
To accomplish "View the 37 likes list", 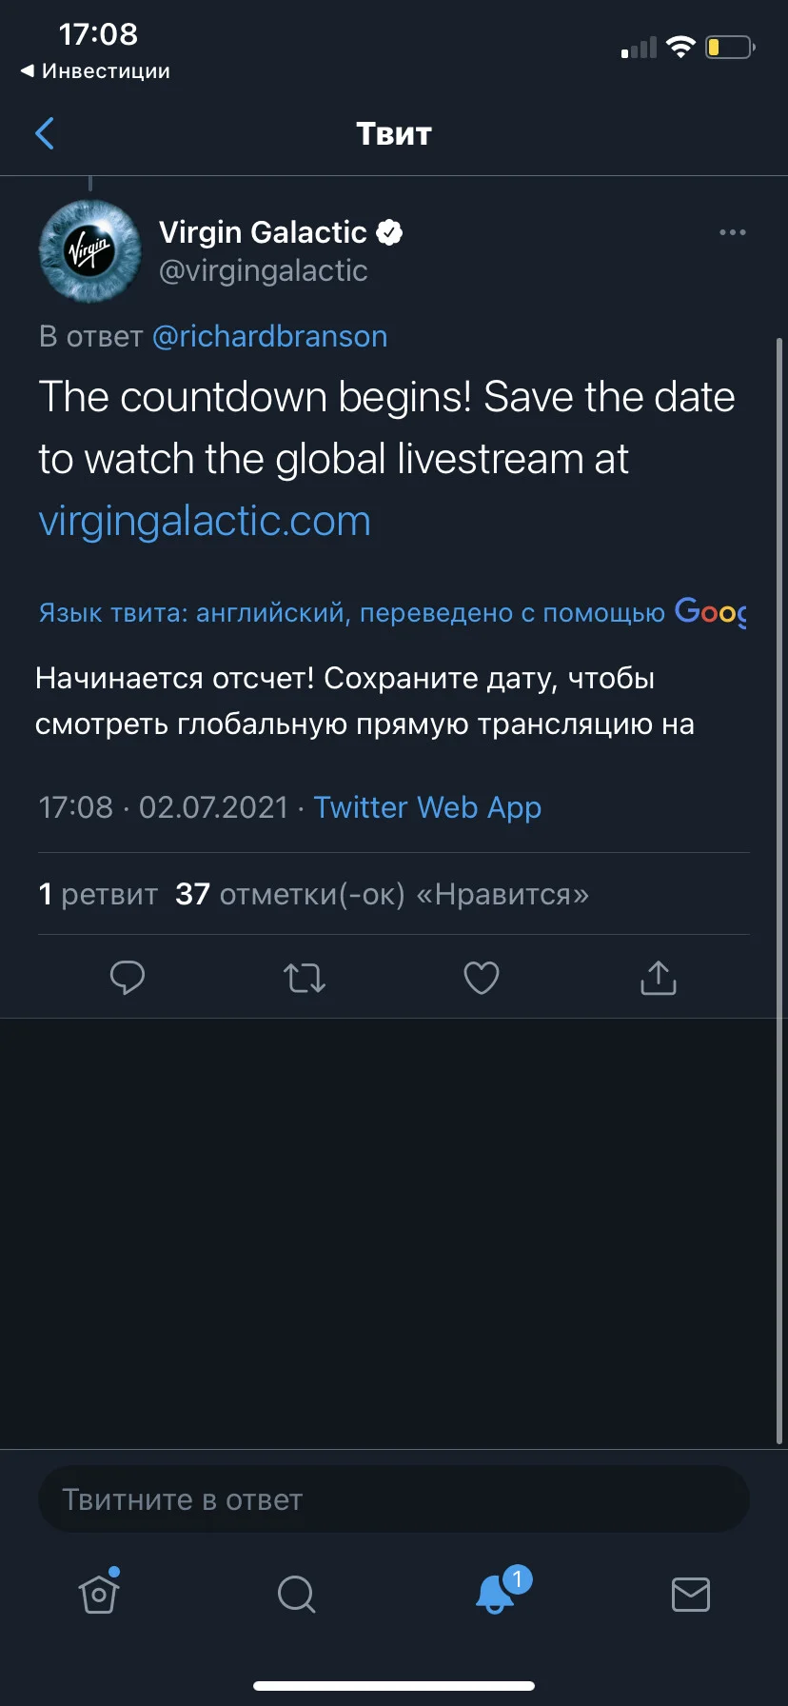I will point(383,894).
